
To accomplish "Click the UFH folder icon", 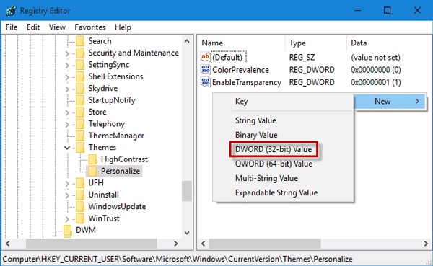I will pos(80,183).
